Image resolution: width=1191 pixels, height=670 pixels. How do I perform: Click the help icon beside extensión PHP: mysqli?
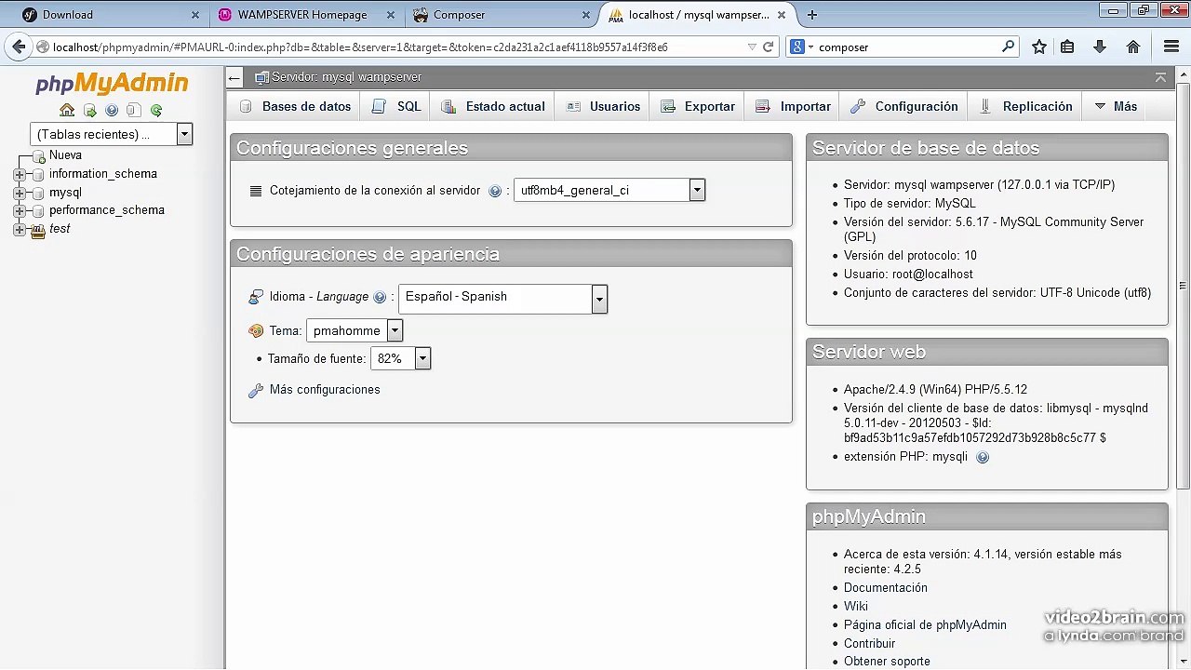[x=983, y=457]
